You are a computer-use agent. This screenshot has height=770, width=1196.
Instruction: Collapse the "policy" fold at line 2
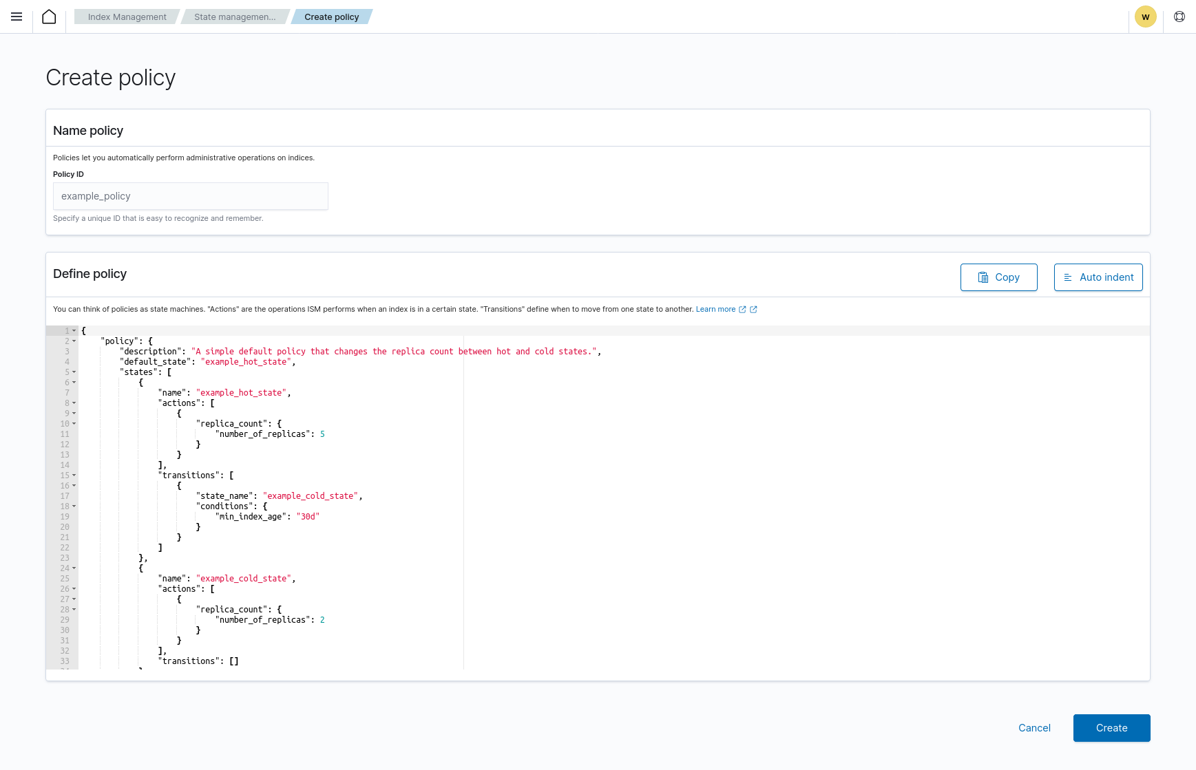74,341
